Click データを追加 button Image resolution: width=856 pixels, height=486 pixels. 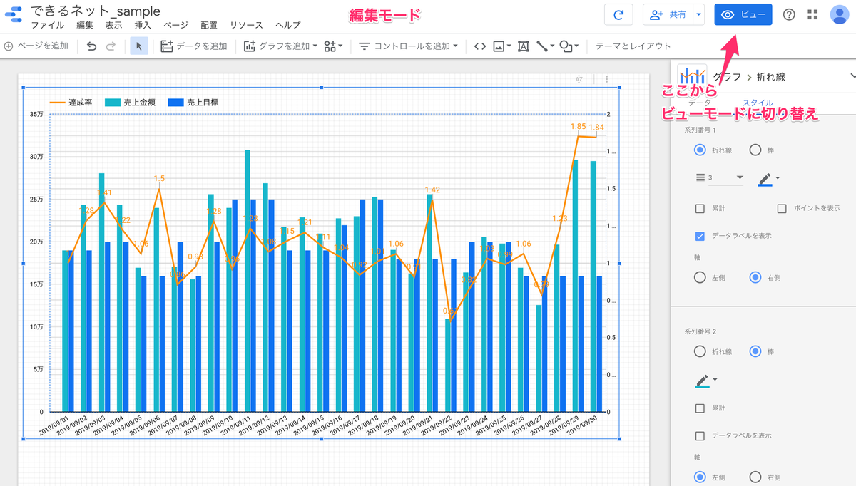point(194,46)
